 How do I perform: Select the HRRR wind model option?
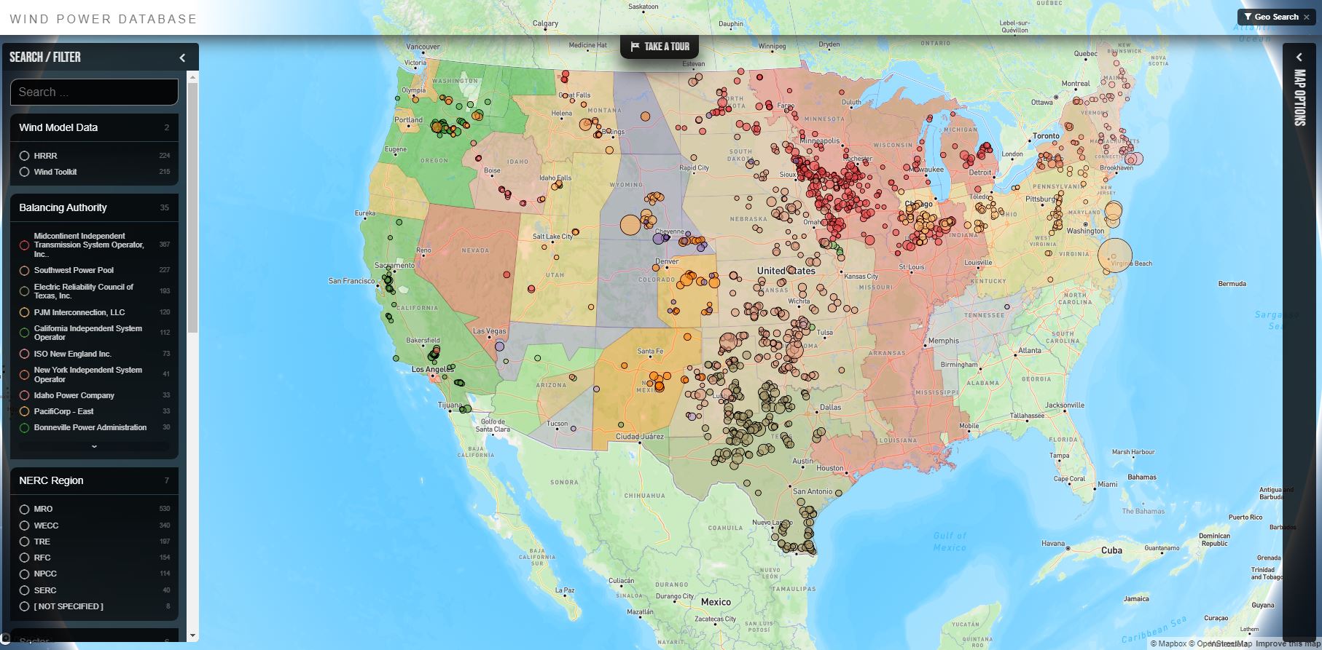click(x=25, y=156)
